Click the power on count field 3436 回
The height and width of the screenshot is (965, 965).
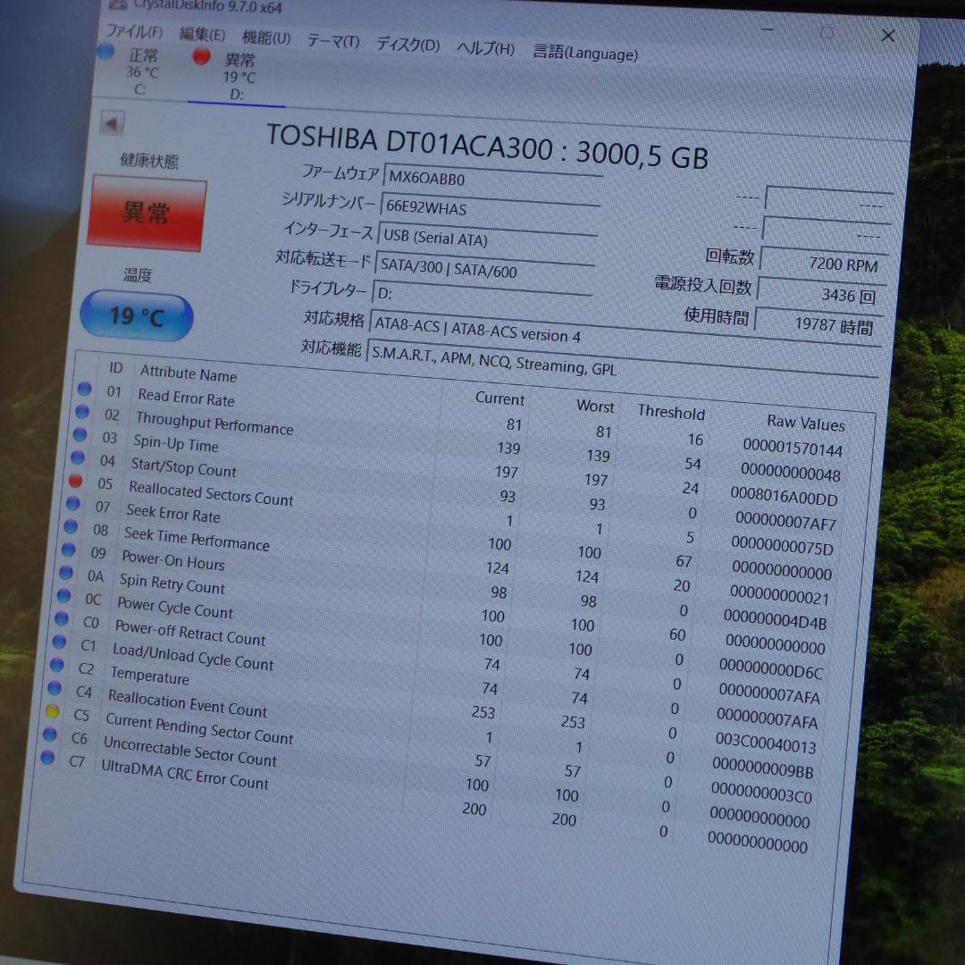(x=821, y=294)
